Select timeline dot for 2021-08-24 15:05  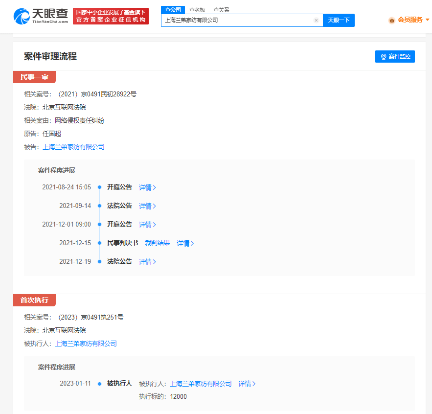coord(100,187)
